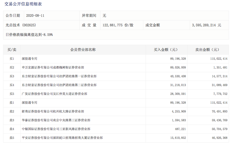Click buy amount 89,026,009
The image size is (230, 143).
pyautogui.click(x=178, y=67)
